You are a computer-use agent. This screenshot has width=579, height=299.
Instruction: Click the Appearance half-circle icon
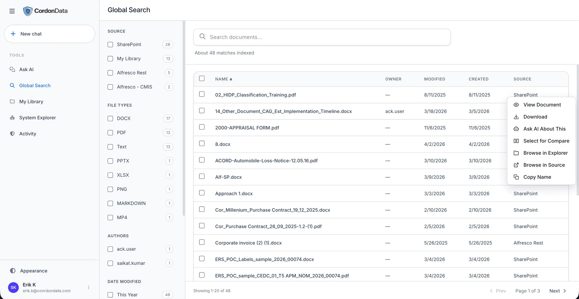[x=13, y=271]
